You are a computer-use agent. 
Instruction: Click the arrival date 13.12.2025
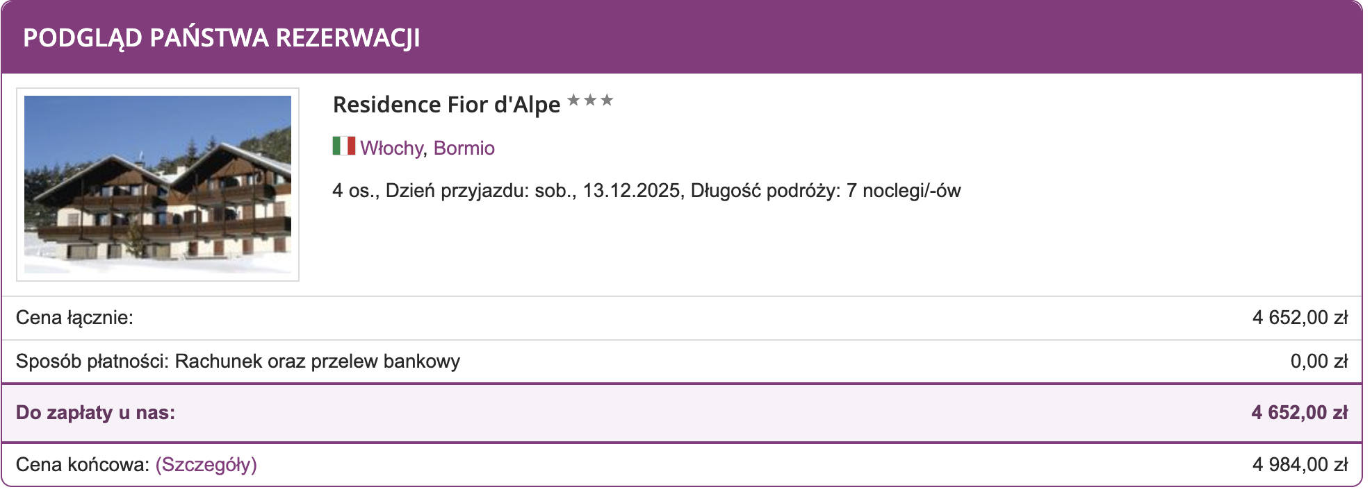[631, 191]
